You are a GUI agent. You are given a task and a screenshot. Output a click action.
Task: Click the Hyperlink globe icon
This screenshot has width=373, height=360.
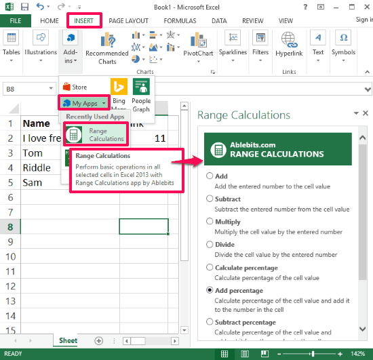coord(289,39)
